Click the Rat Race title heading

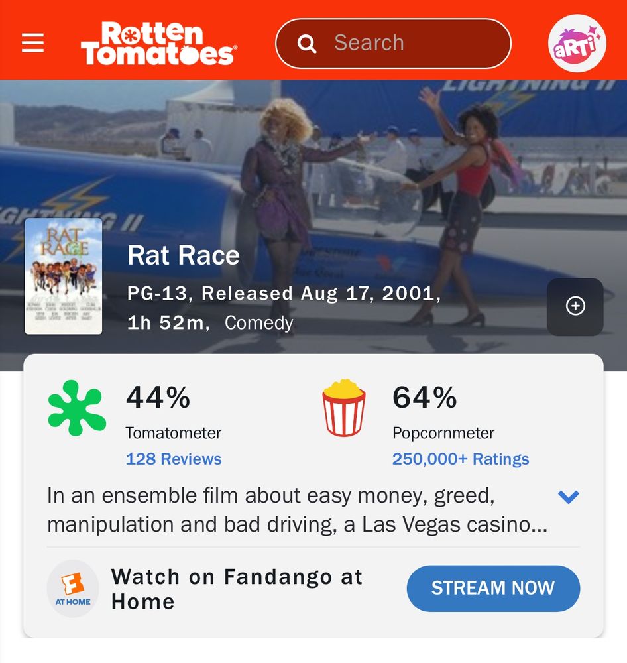tap(184, 255)
